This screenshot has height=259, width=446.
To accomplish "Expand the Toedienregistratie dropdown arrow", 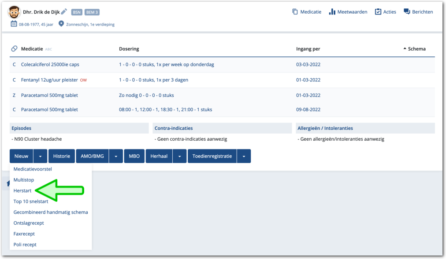I will [x=244, y=156].
